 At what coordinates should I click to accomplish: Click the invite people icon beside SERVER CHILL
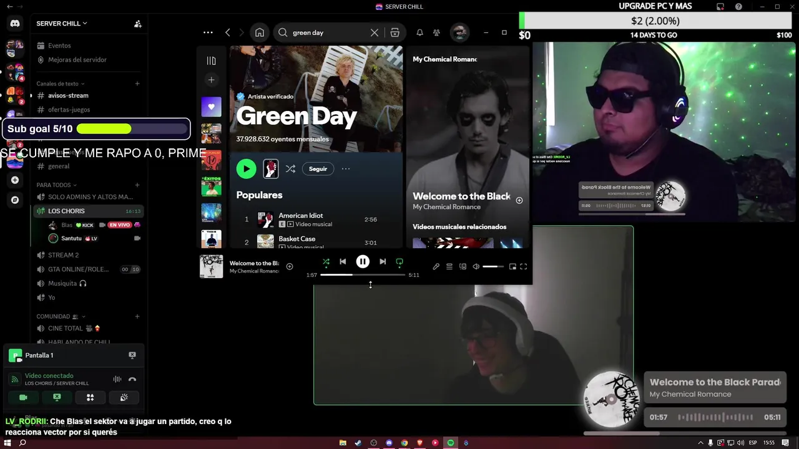[x=138, y=24]
